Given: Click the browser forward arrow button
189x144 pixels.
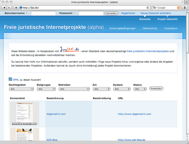Looking at the screenshot, I should pos(9,8).
